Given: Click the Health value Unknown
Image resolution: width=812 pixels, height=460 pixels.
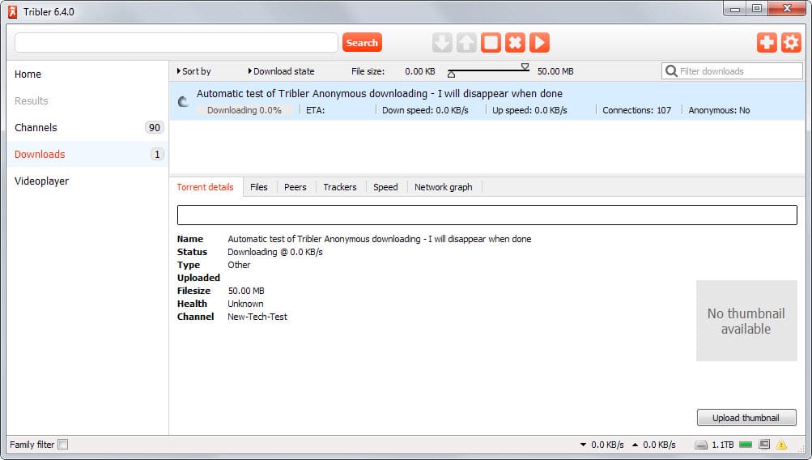Looking at the screenshot, I should 245,304.
